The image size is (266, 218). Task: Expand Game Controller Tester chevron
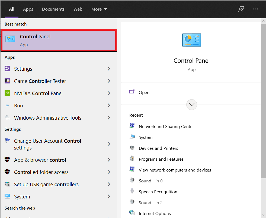click(109, 81)
